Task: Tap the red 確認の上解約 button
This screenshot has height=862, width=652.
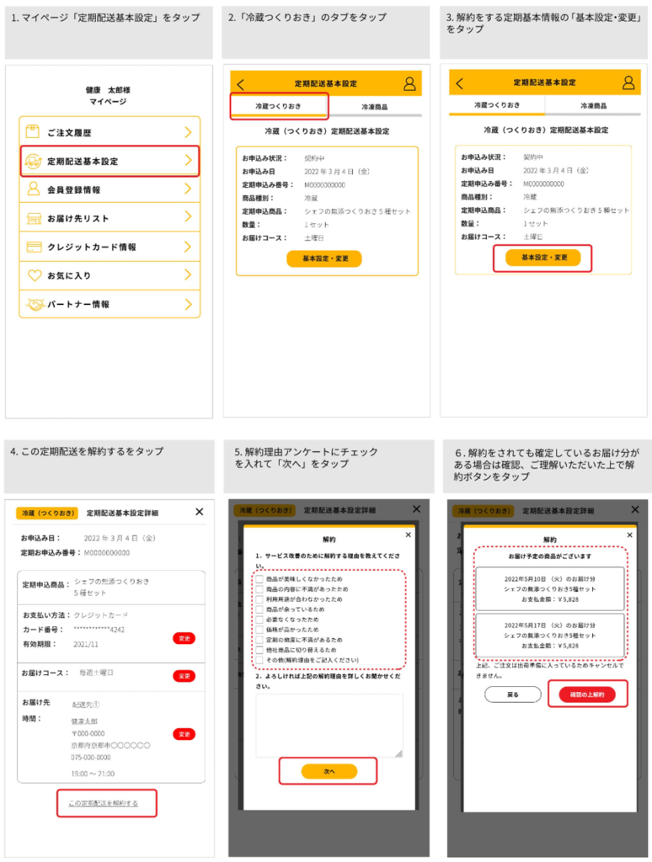Action: click(587, 694)
